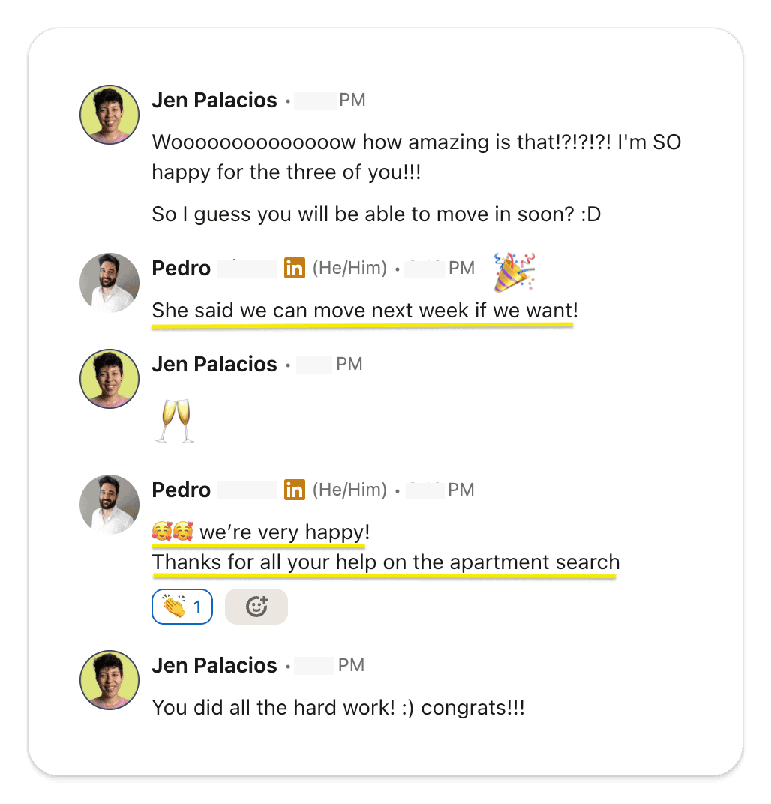
Task: Click LinkedIn badge above the "move next week" message
Action: click(x=295, y=268)
